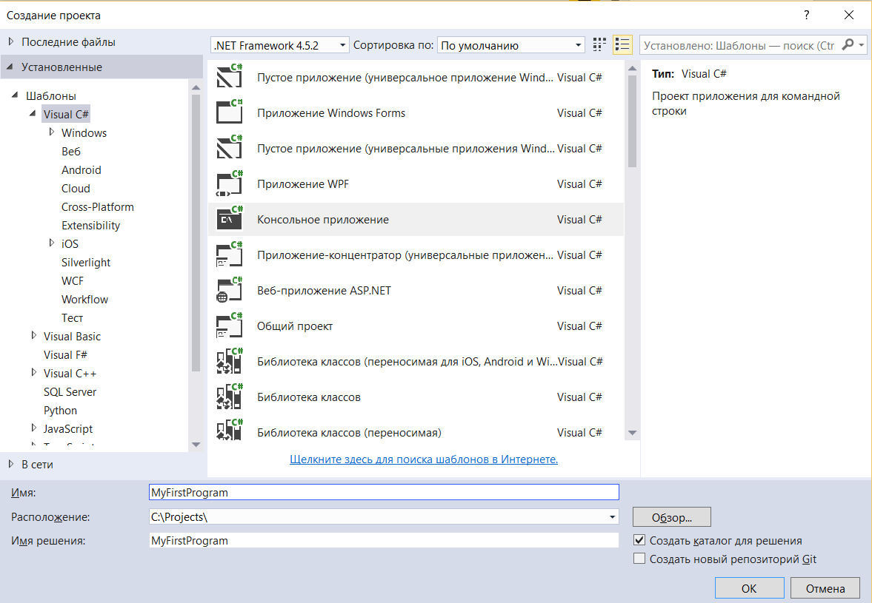Switch to medium icons list view

(x=622, y=45)
